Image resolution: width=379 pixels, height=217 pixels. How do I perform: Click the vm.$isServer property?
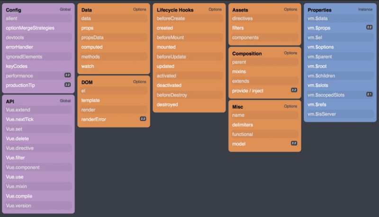pyautogui.click(x=340, y=114)
